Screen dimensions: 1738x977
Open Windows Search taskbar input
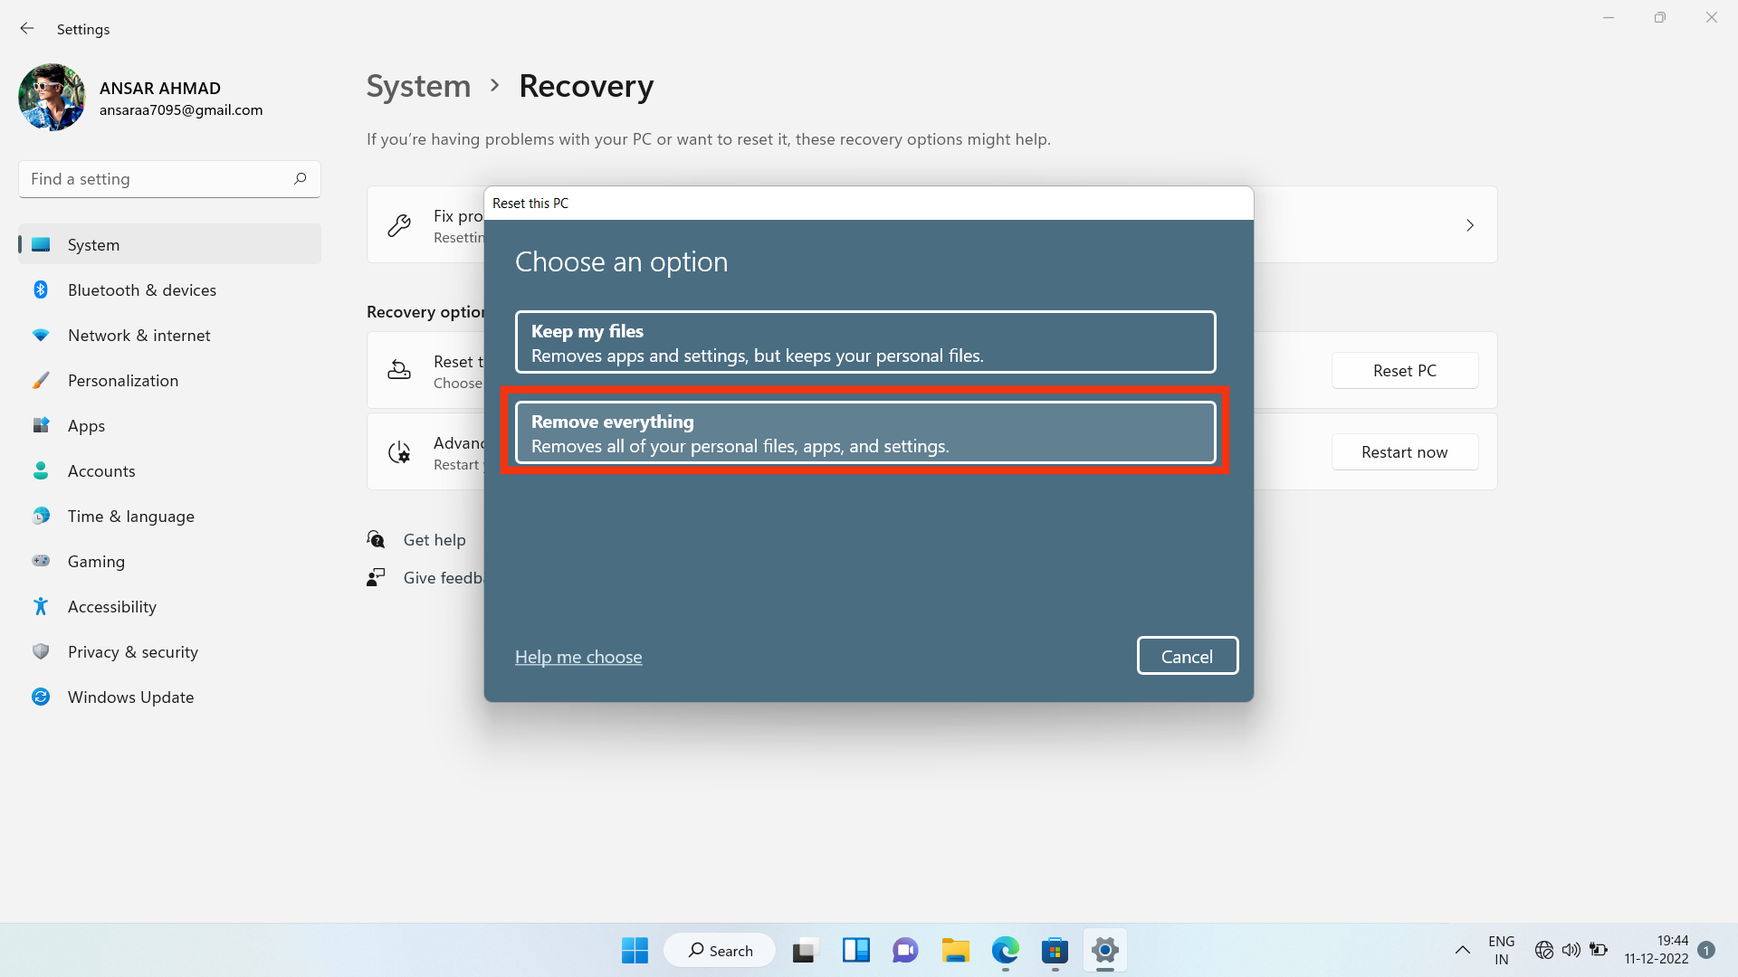pos(720,950)
